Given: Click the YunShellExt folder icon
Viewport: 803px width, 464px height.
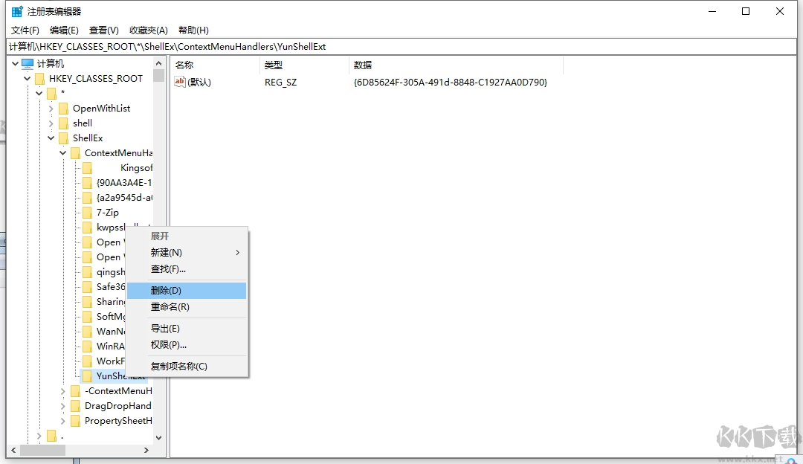Looking at the screenshot, I should pos(87,376).
